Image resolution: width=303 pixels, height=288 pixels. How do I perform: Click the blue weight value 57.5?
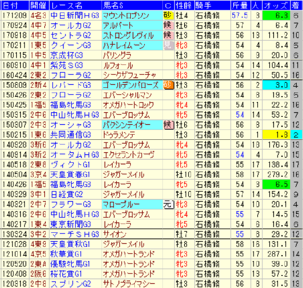(239, 16)
